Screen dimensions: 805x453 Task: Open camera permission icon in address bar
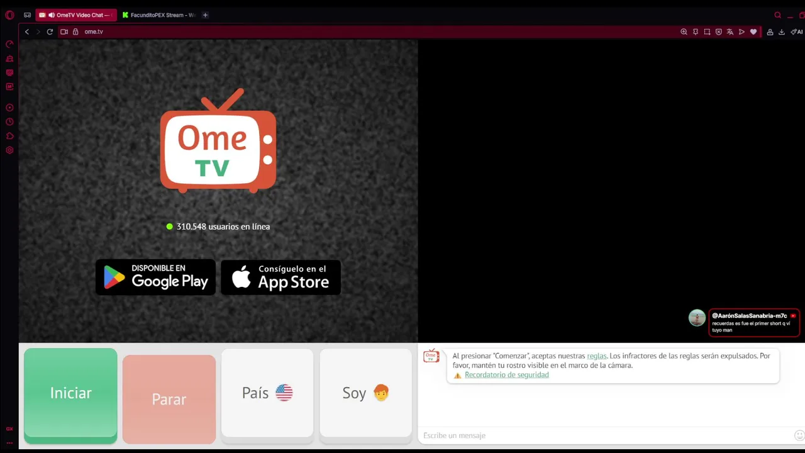pyautogui.click(x=64, y=31)
